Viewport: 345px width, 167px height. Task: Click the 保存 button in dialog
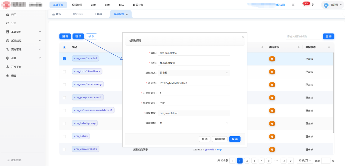pyautogui.click(x=235, y=139)
